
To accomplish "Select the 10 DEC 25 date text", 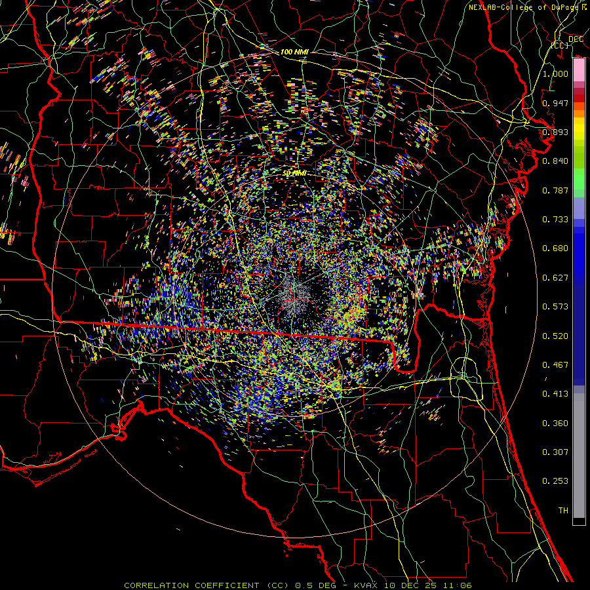I will point(409,585).
